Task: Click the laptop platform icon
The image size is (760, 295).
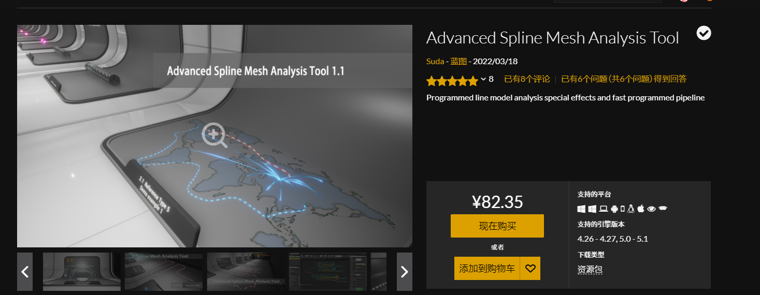Action: pyautogui.click(x=603, y=209)
